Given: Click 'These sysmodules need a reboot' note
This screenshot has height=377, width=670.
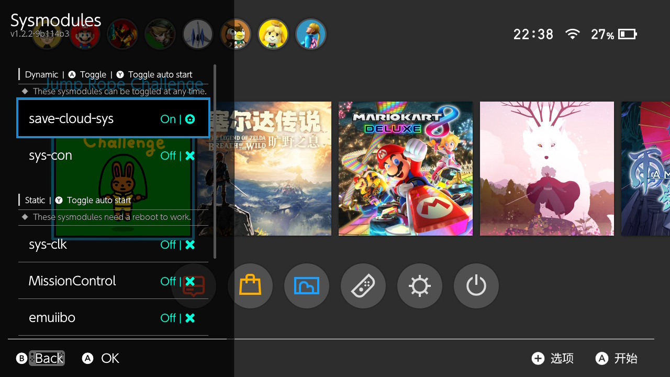Looking at the screenshot, I should (111, 217).
